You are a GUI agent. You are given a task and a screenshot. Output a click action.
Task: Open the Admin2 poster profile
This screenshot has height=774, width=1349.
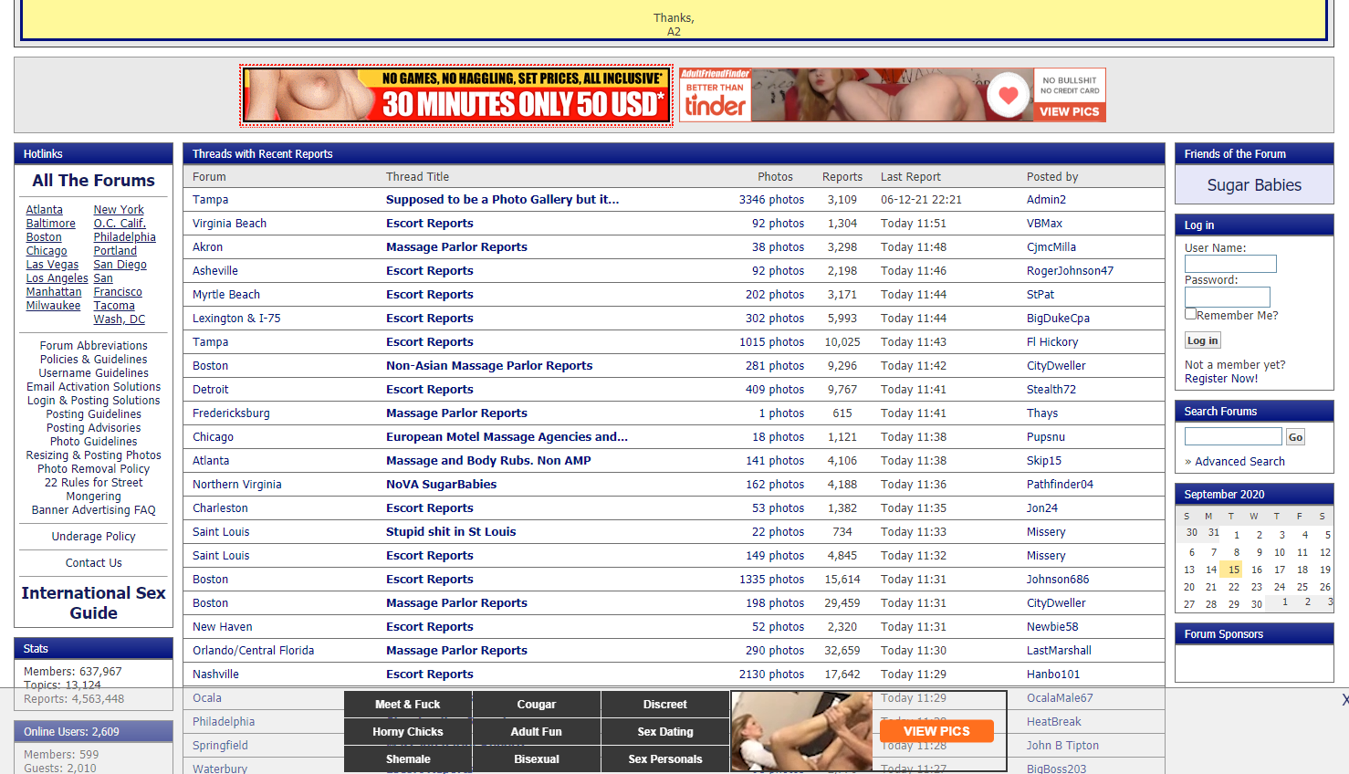pyautogui.click(x=1046, y=200)
